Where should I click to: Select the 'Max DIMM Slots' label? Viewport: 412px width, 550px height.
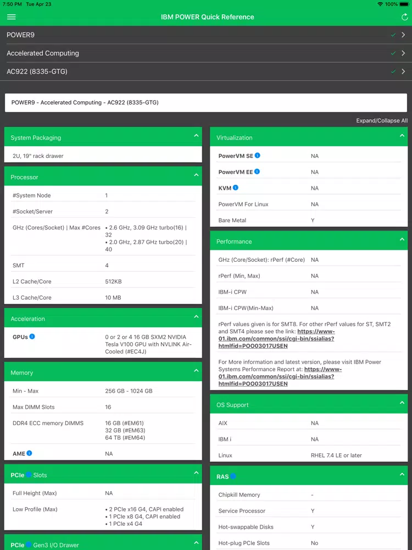point(34,407)
